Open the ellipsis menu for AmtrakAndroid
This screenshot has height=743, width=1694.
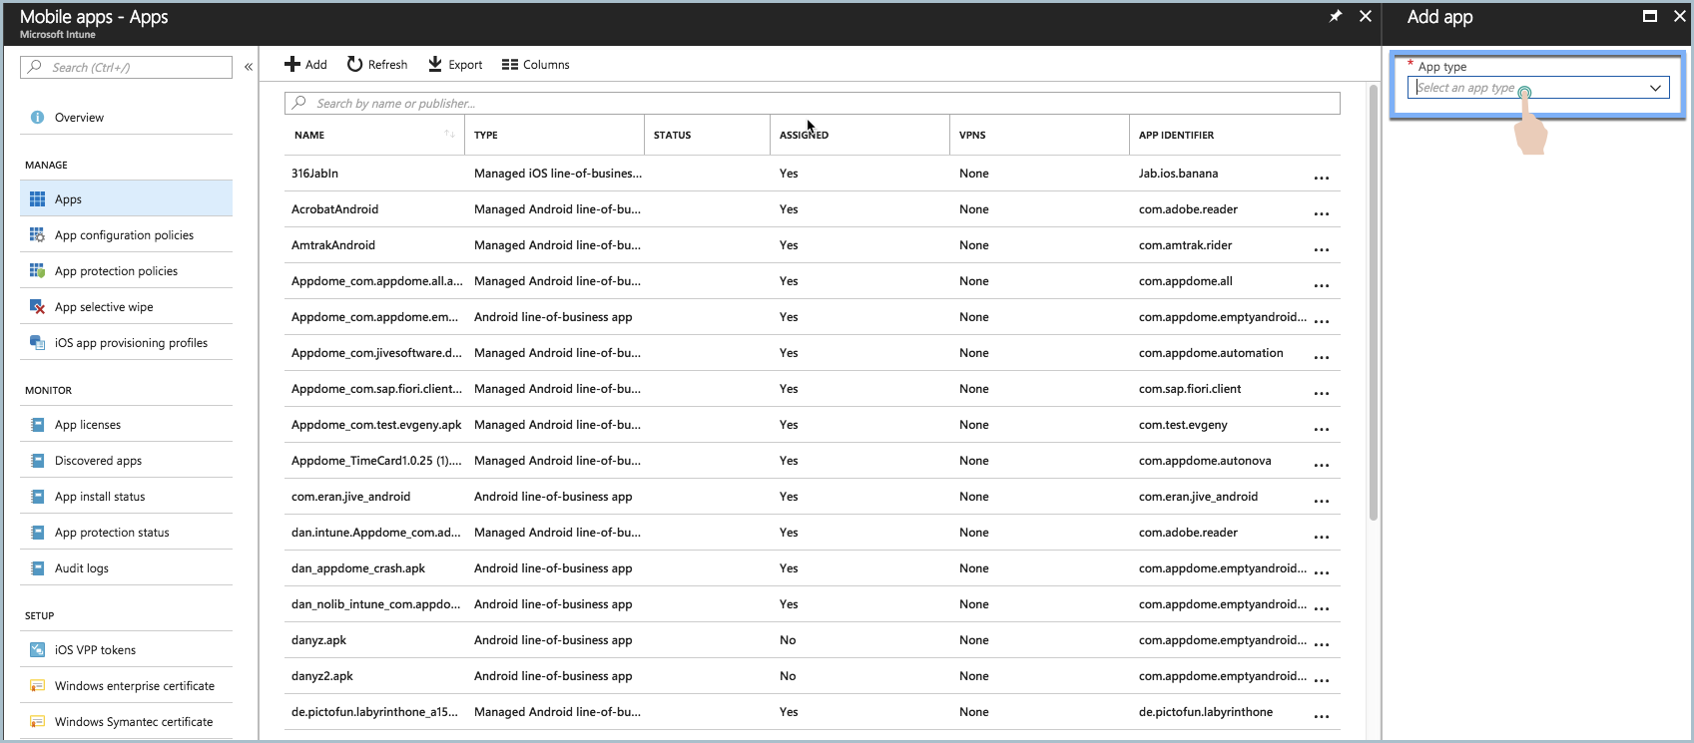(x=1322, y=249)
